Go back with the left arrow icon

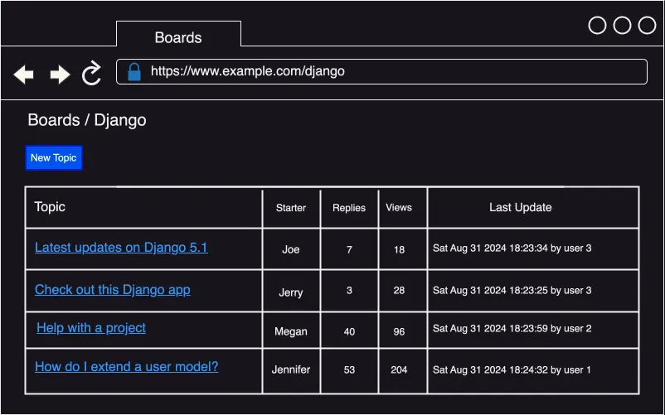click(24, 75)
